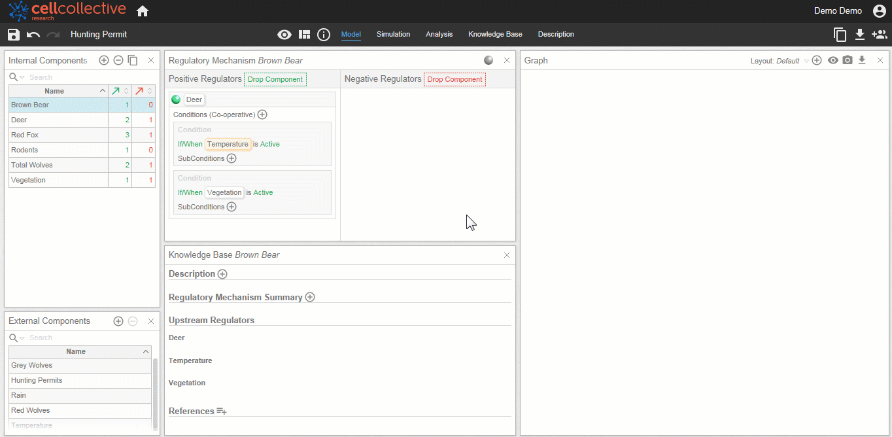The height and width of the screenshot is (437, 892).
Task: Add a Regulatory Mechanism Summary
Action: click(x=310, y=297)
